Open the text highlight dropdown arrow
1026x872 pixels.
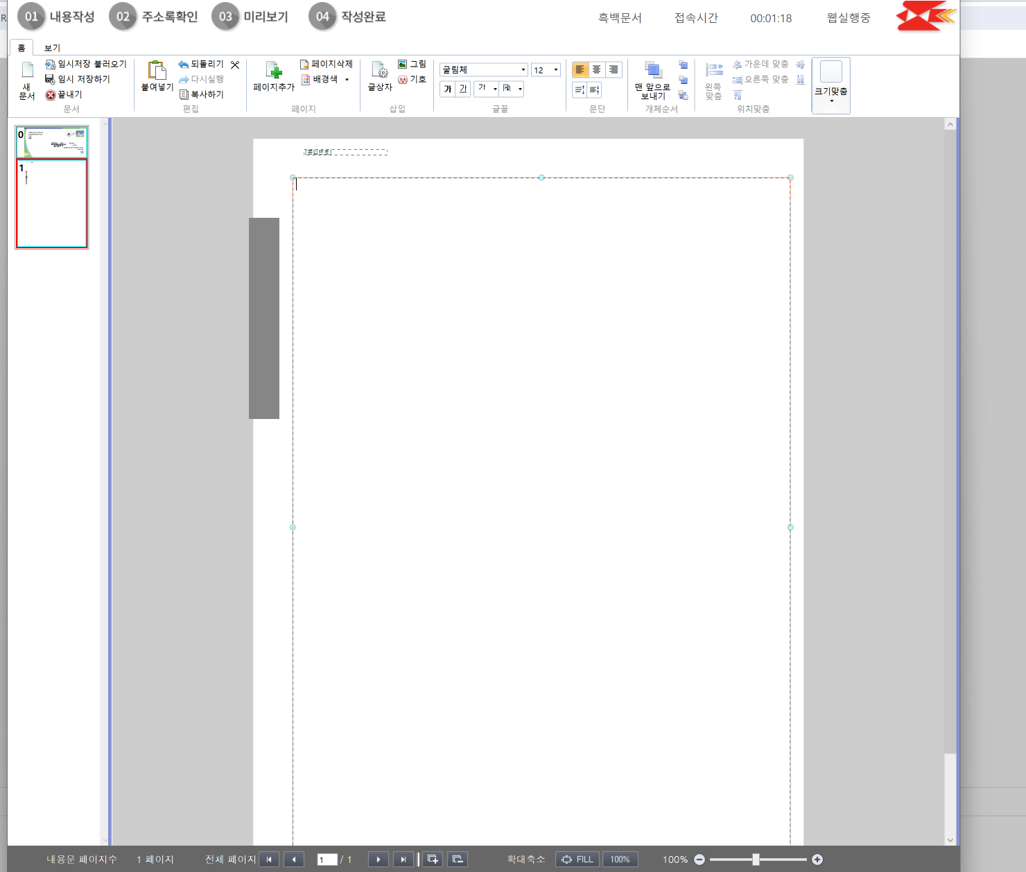[x=520, y=89]
